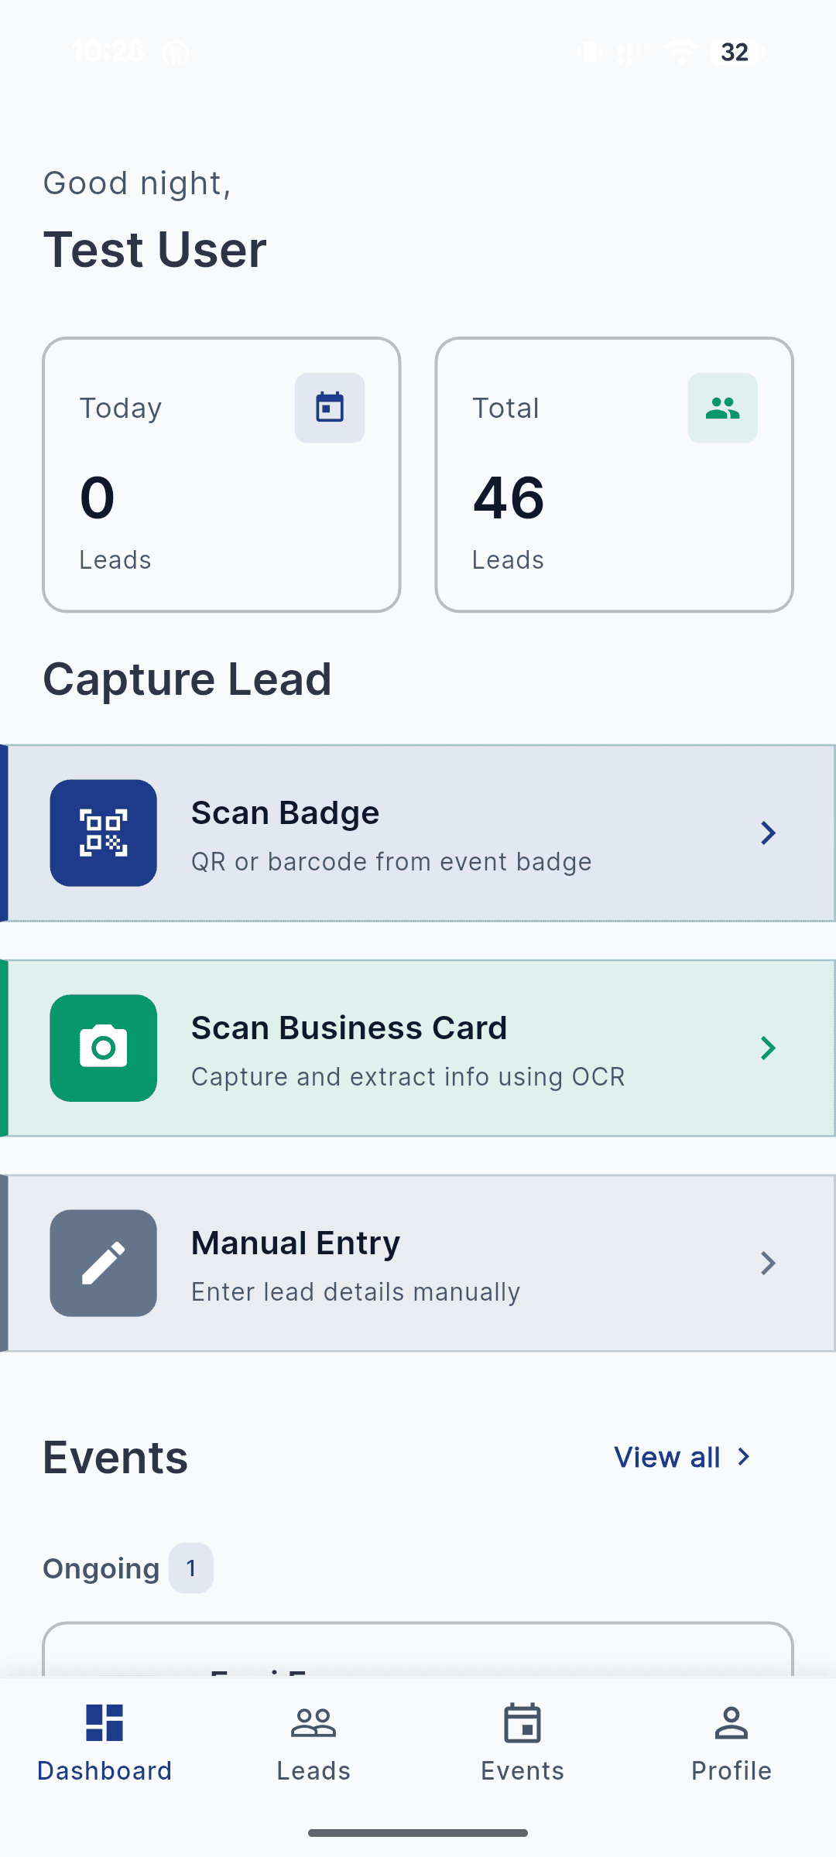836x1857 pixels.
Task: Select the QR code Scan Badge icon
Action: (x=103, y=832)
